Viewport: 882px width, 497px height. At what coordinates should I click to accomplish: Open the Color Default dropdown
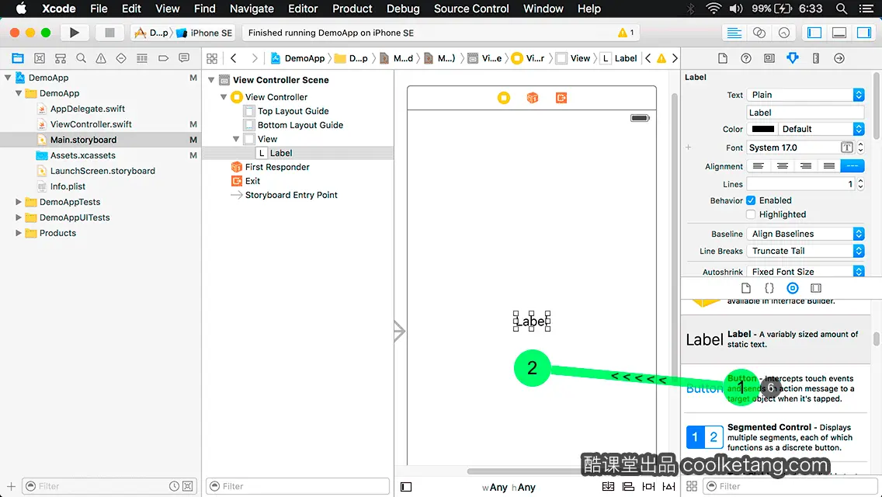(821, 129)
